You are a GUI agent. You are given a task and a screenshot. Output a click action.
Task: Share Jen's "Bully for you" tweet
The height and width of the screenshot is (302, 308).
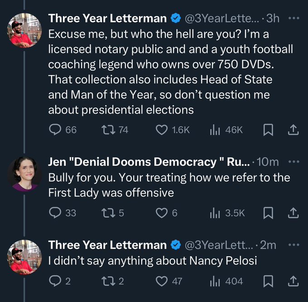pos(293,212)
